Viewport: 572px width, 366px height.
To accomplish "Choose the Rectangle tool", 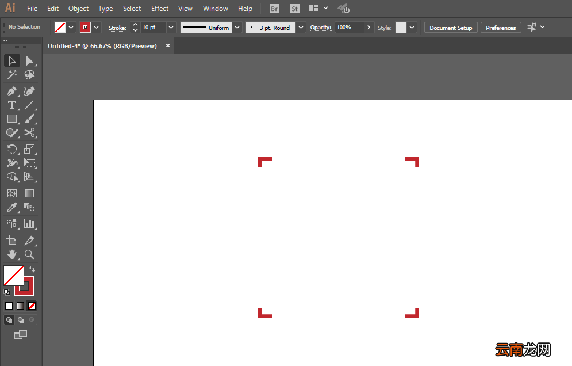I will [12, 119].
